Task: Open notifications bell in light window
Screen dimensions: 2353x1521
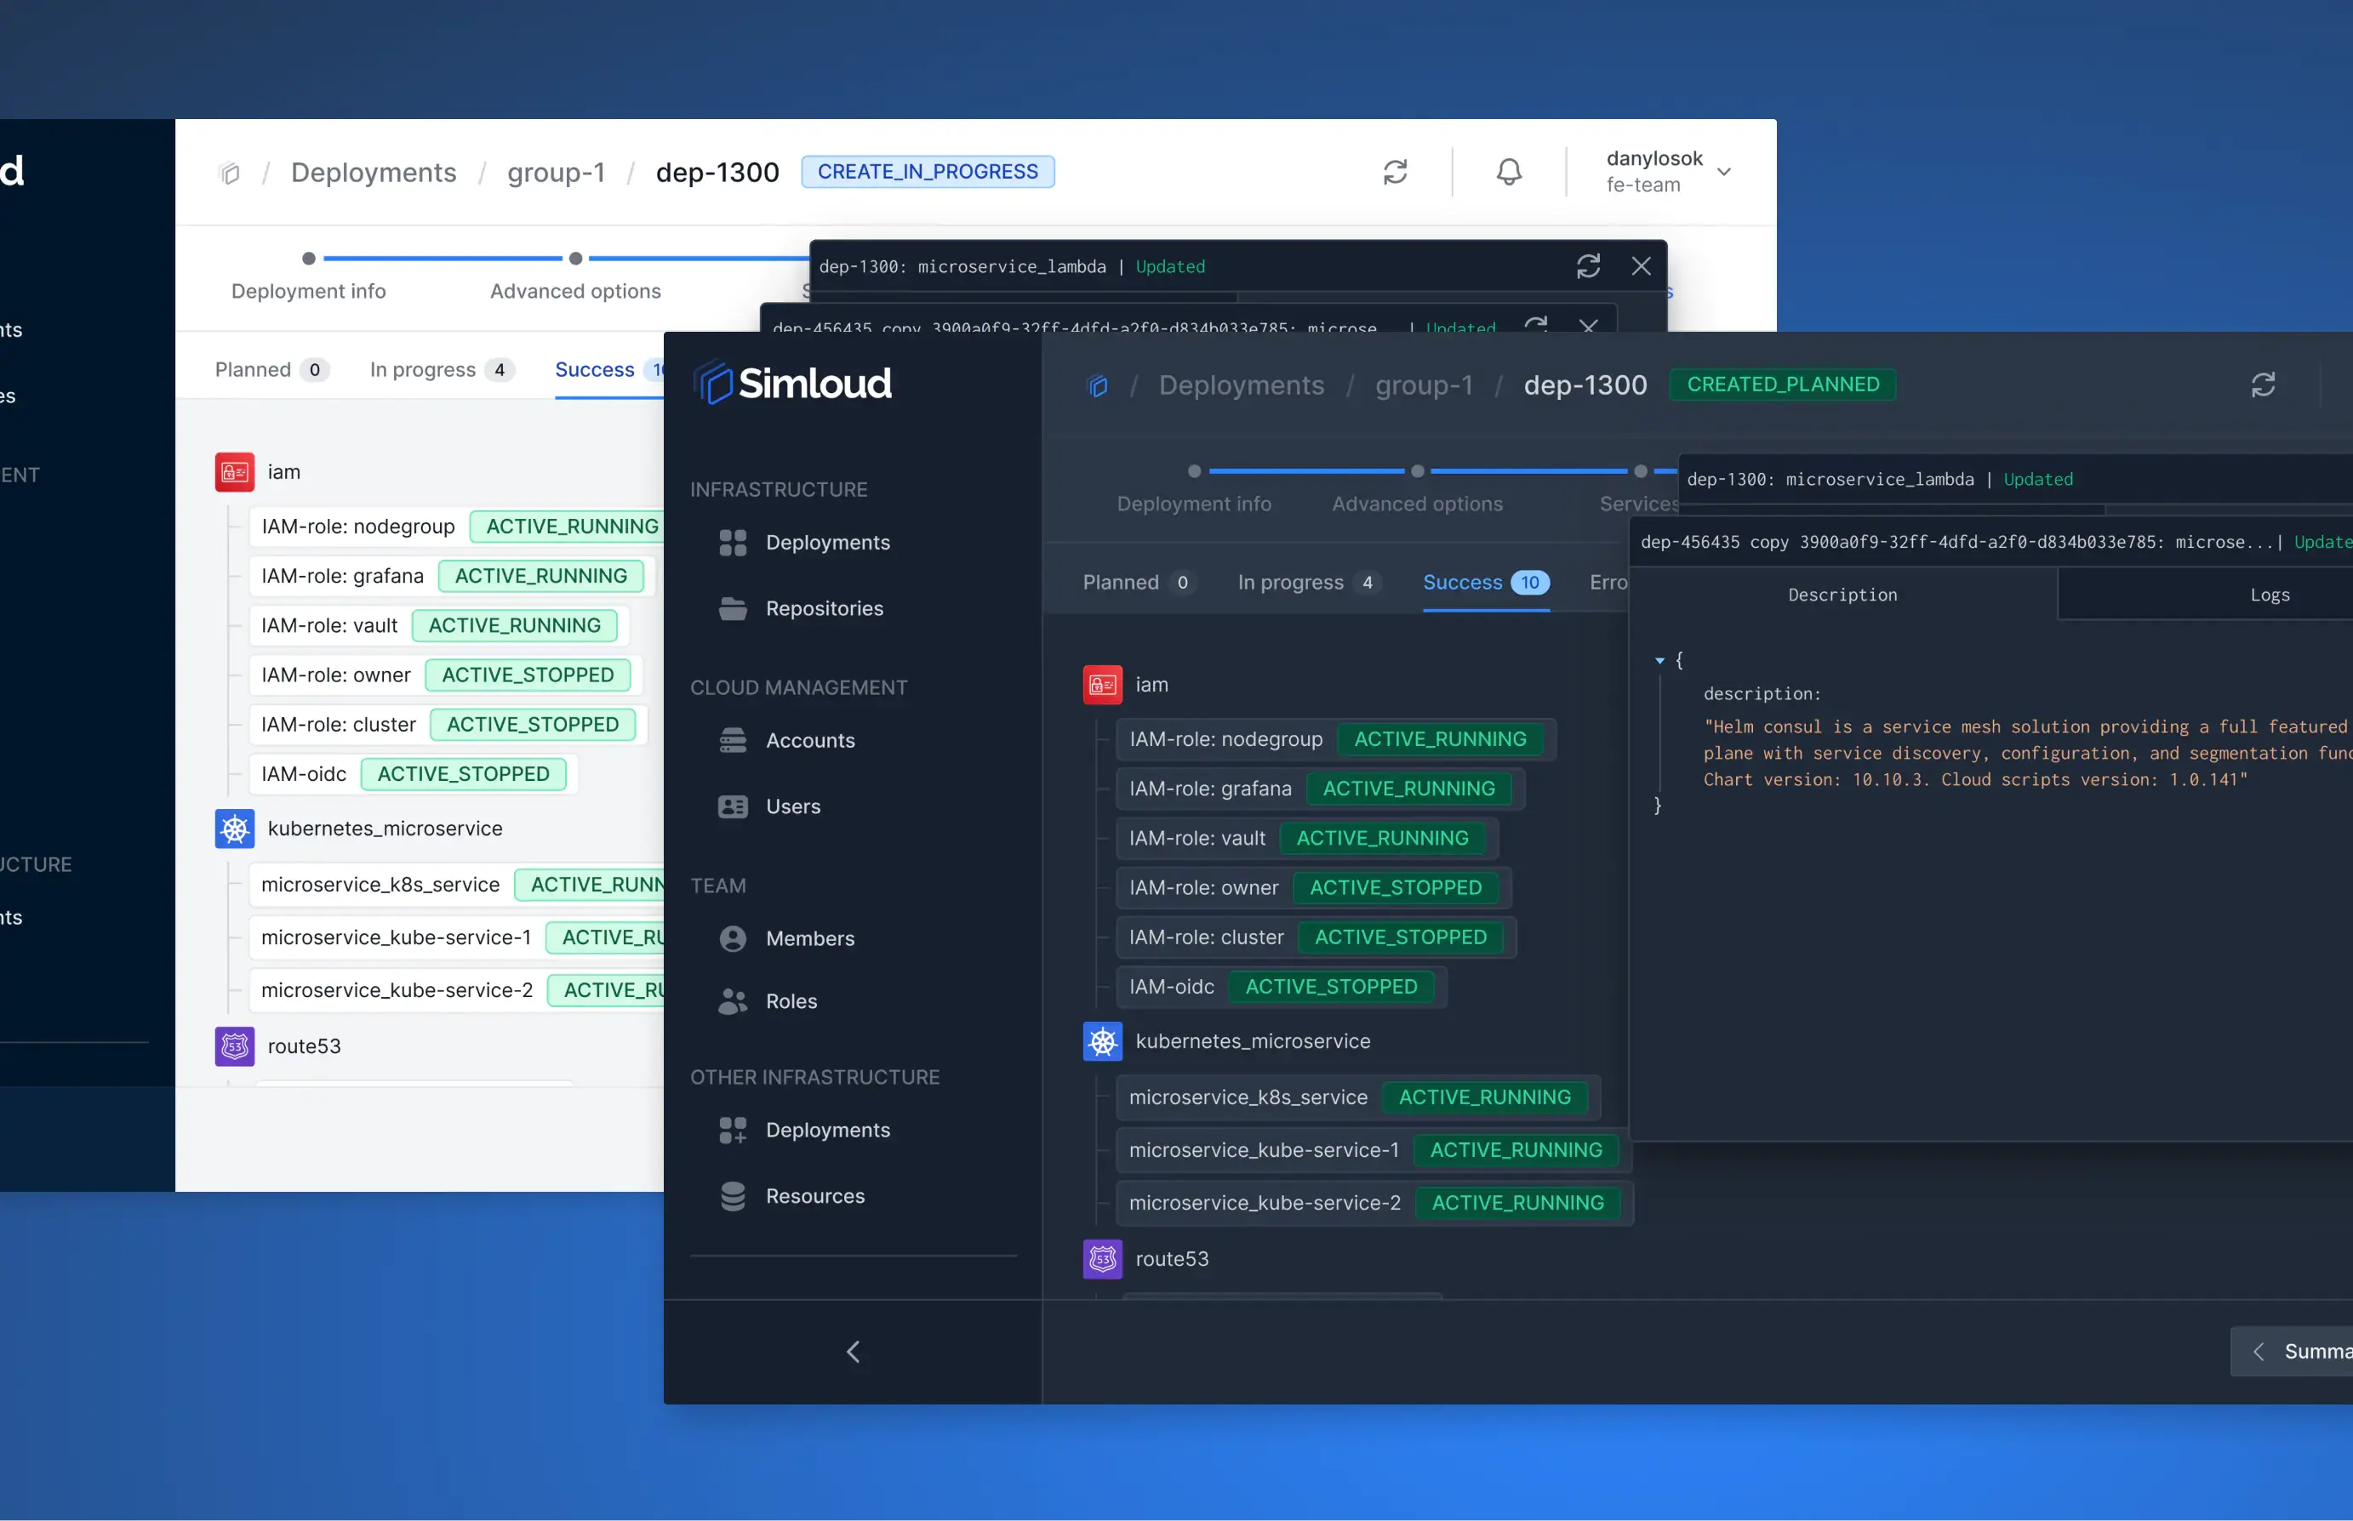Action: [x=1509, y=172]
